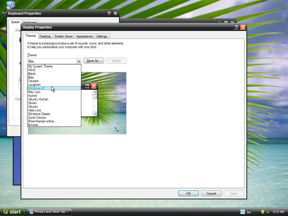This screenshot has height=216, width=288.
Task: Select the Zune Colours theme entry
Action: [x=54, y=118]
